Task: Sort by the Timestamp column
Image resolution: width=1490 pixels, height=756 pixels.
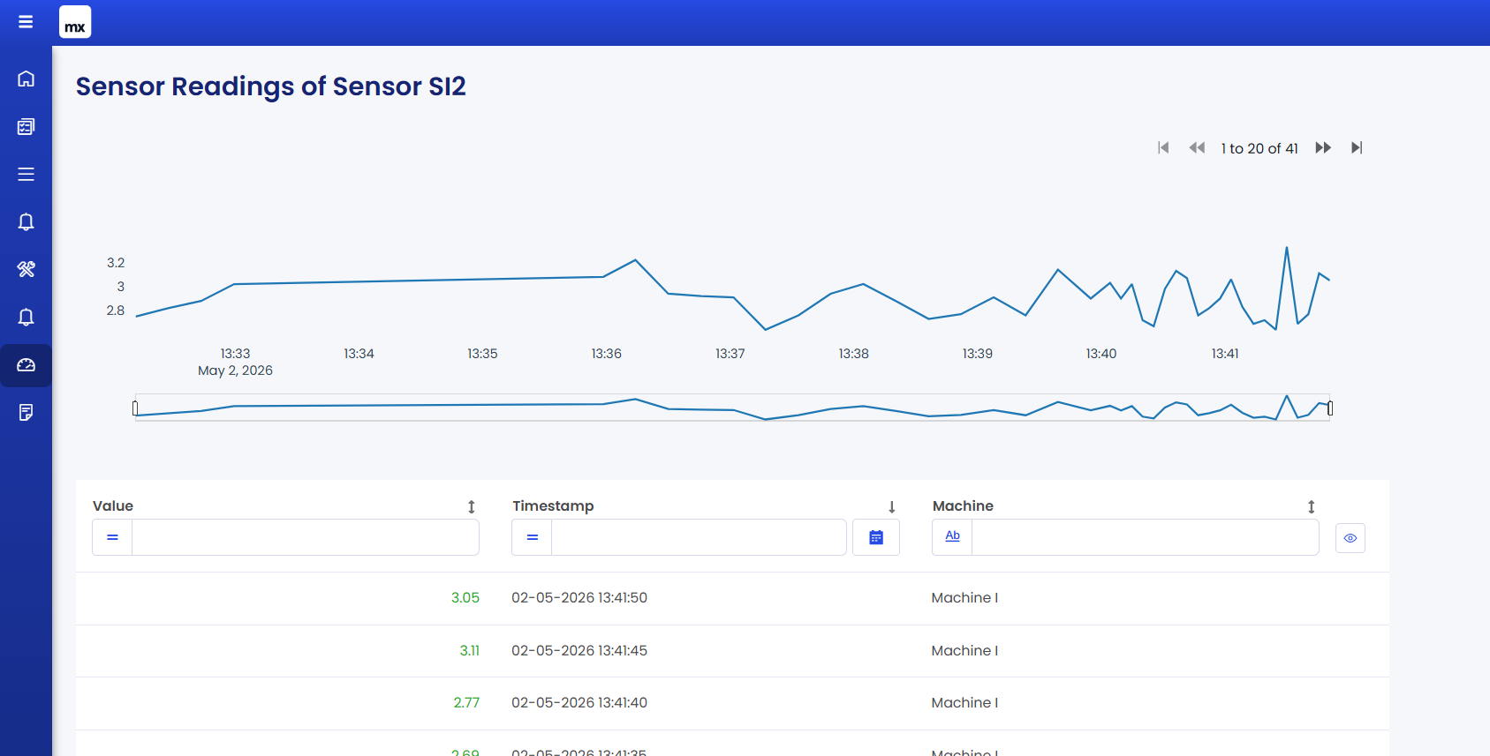Action: (x=892, y=506)
